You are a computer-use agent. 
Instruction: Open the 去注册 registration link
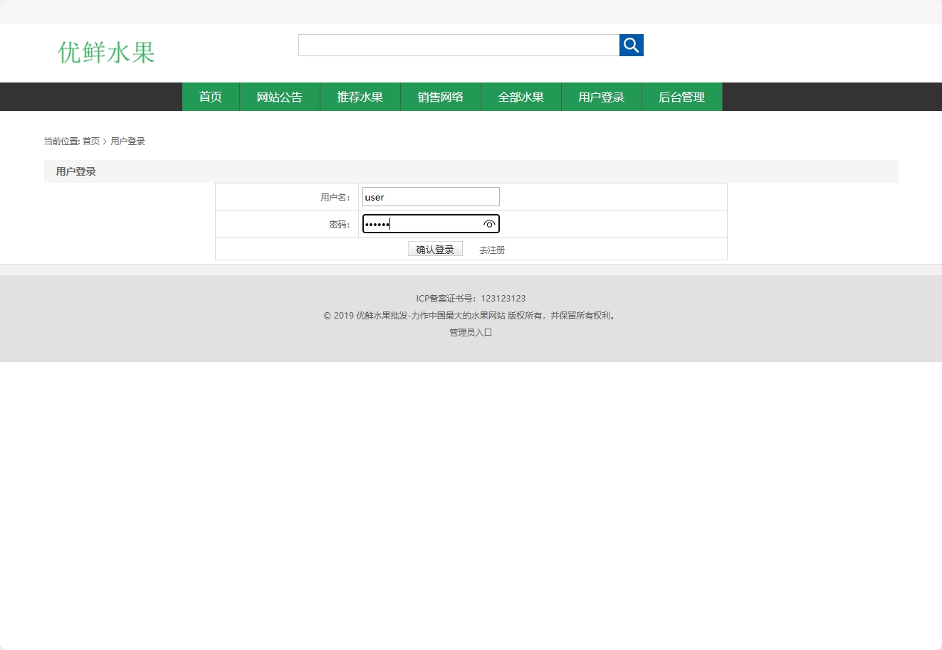pos(491,249)
